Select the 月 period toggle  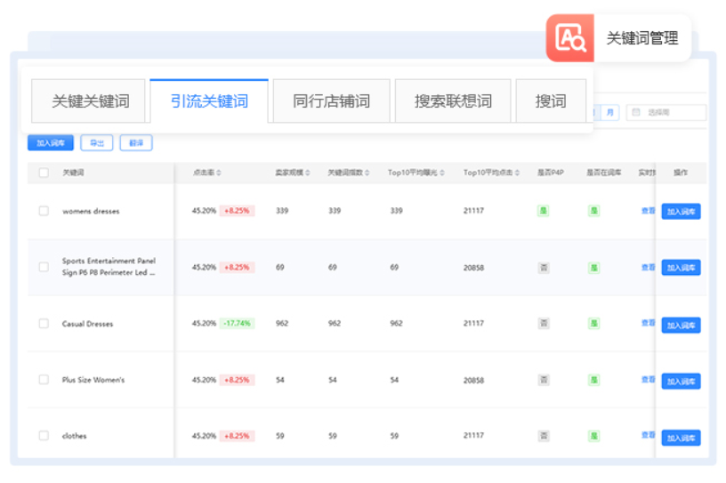point(609,112)
